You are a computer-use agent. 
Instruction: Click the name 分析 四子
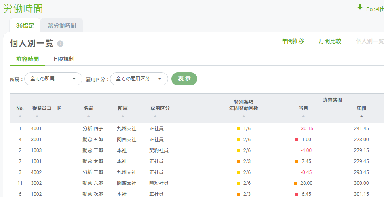click(x=93, y=129)
